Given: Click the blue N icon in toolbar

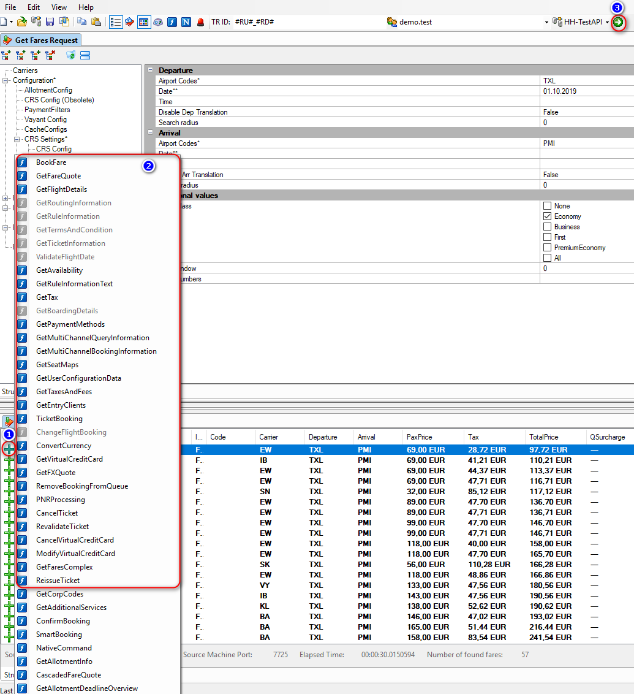Looking at the screenshot, I should pyautogui.click(x=186, y=22).
